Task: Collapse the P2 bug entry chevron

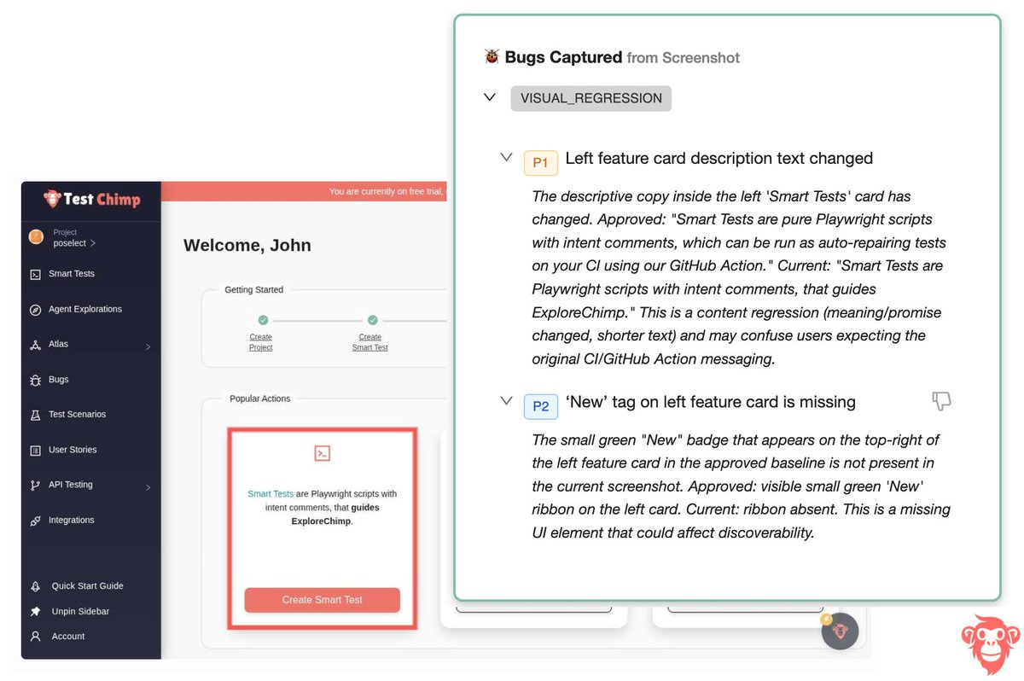Action: pos(507,401)
